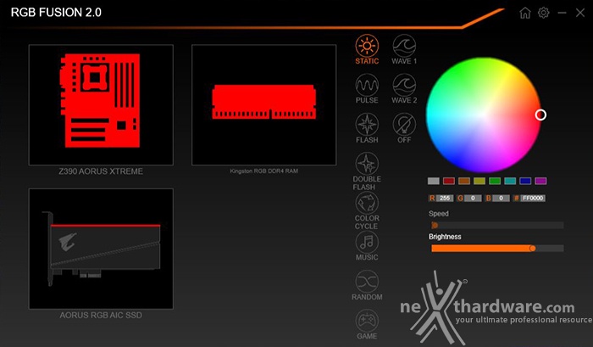
Task: Switch to Music lighting mode
Action: pos(367,246)
